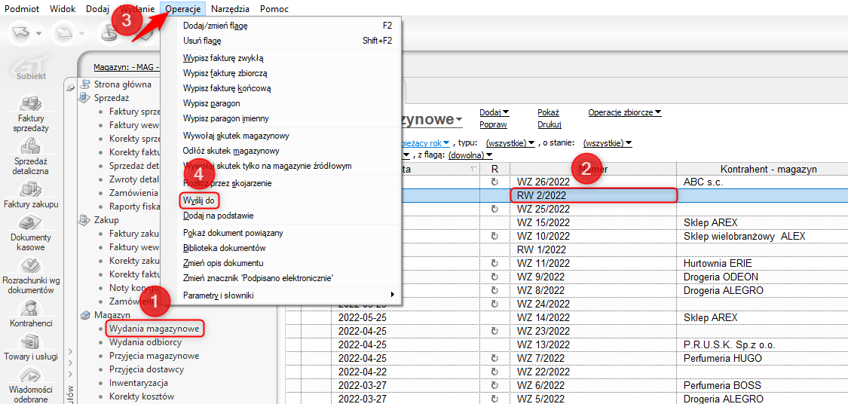
Task: Click the R status icon for WZ 26/2022
Action: (x=494, y=182)
